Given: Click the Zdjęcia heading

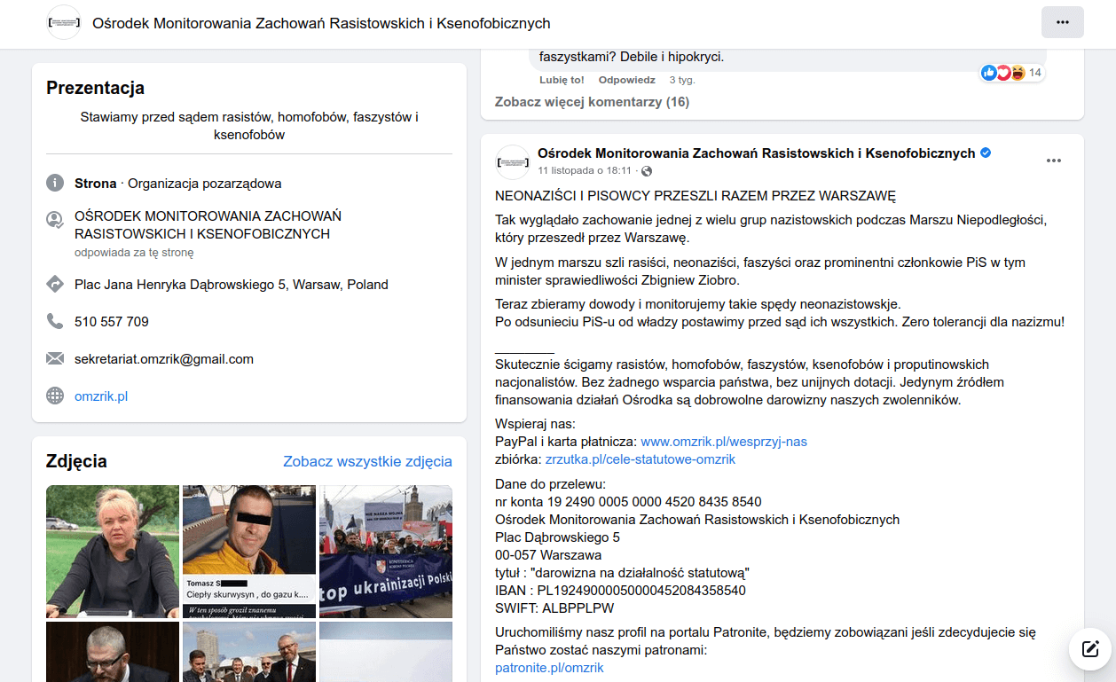Looking at the screenshot, I should click(76, 461).
